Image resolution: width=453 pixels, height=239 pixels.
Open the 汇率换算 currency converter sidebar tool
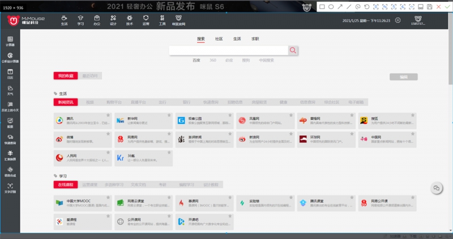coord(10,156)
